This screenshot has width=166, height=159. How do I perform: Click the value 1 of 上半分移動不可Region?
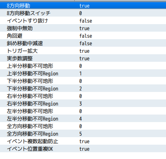(80, 73)
